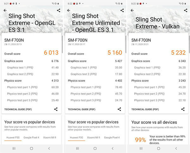Open Technical Guide PDF on Vulkan screen
This screenshot has width=190, height=153.
point(145,109)
